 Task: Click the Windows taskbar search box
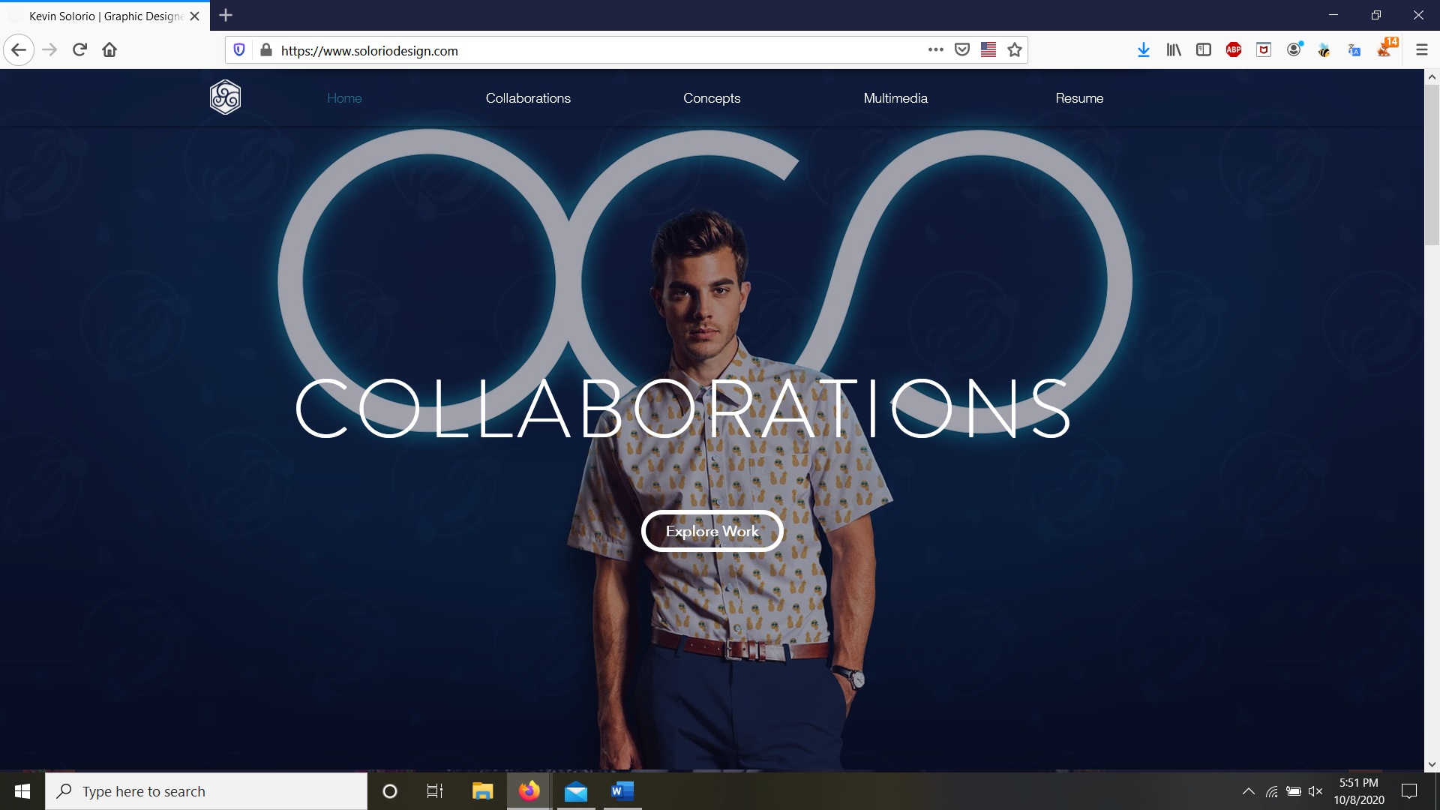coord(206,791)
